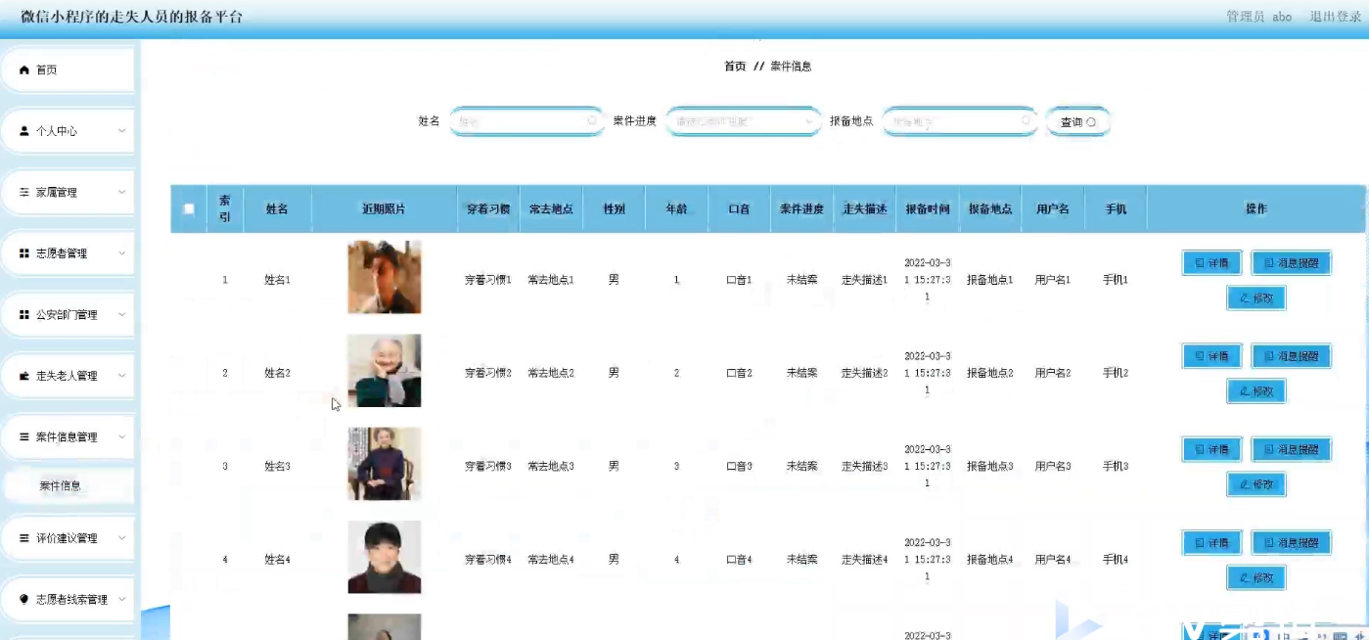This screenshot has height=640, width=1369.
Task: Open the recent photo thumbnail for 姓名2
Action: (385, 371)
